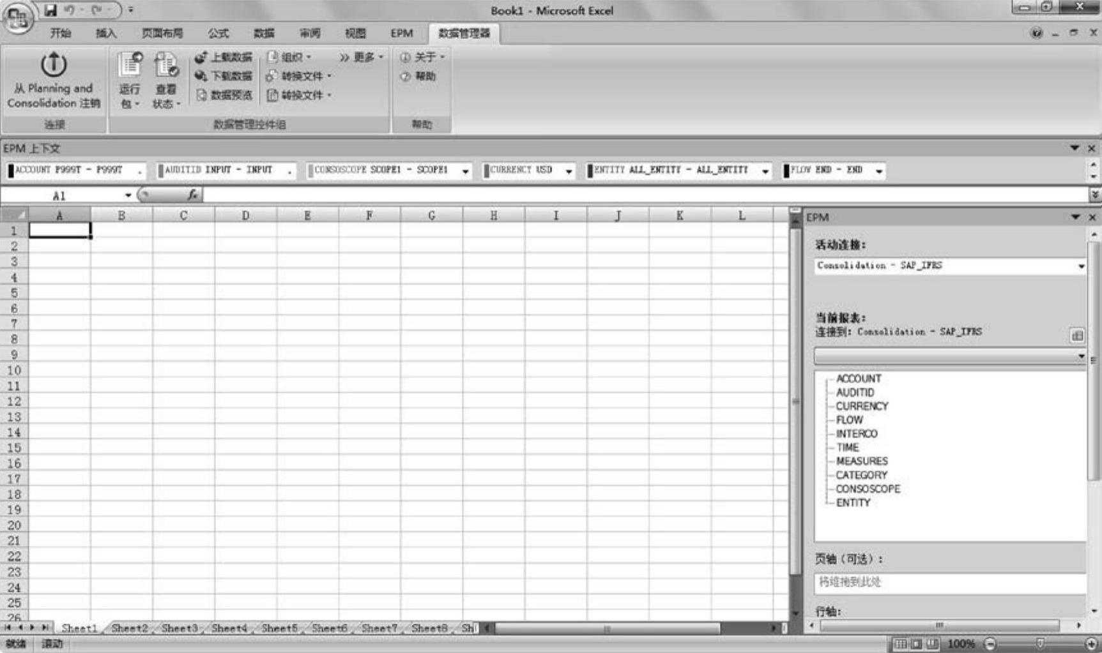This screenshot has width=1102, height=653.
Task: Click 上载数据 (Upload Data)
Action: click(x=224, y=57)
